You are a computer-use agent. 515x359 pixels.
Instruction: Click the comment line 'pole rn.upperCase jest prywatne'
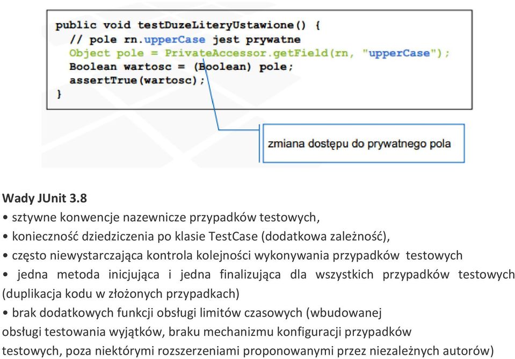(x=185, y=40)
